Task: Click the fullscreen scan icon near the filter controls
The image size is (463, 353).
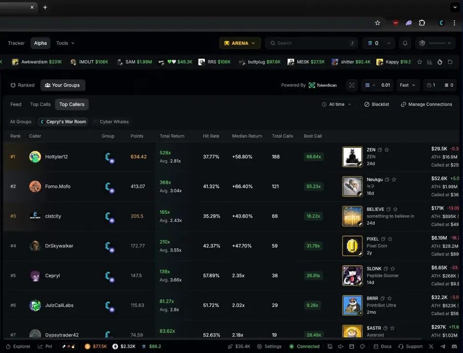Action: [x=351, y=85]
